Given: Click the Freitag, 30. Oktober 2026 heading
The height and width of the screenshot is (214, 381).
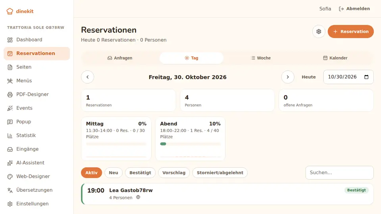Looking at the screenshot, I should pos(188,77).
